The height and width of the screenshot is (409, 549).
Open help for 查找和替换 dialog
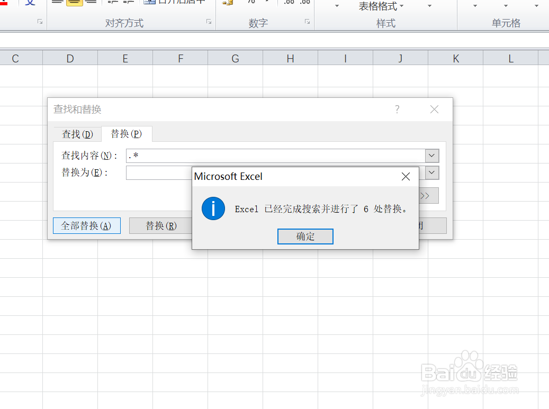click(x=397, y=110)
